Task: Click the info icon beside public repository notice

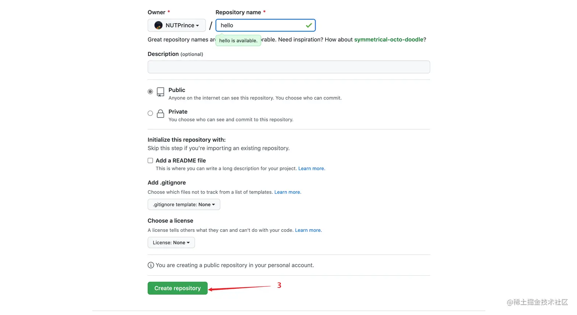Action: pyautogui.click(x=151, y=265)
